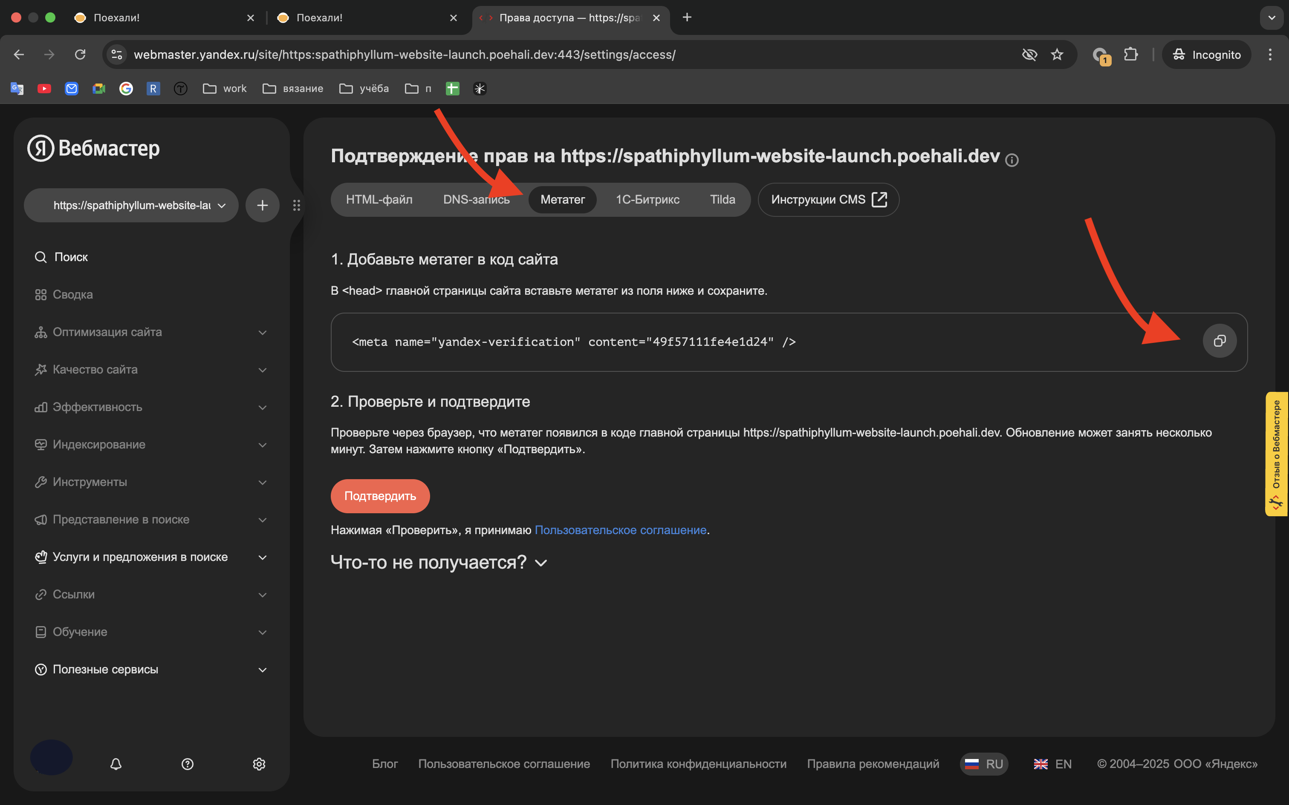Image resolution: width=1289 pixels, height=805 pixels.
Task: Switch to the HTML-файл verification tab
Action: point(379,200)
